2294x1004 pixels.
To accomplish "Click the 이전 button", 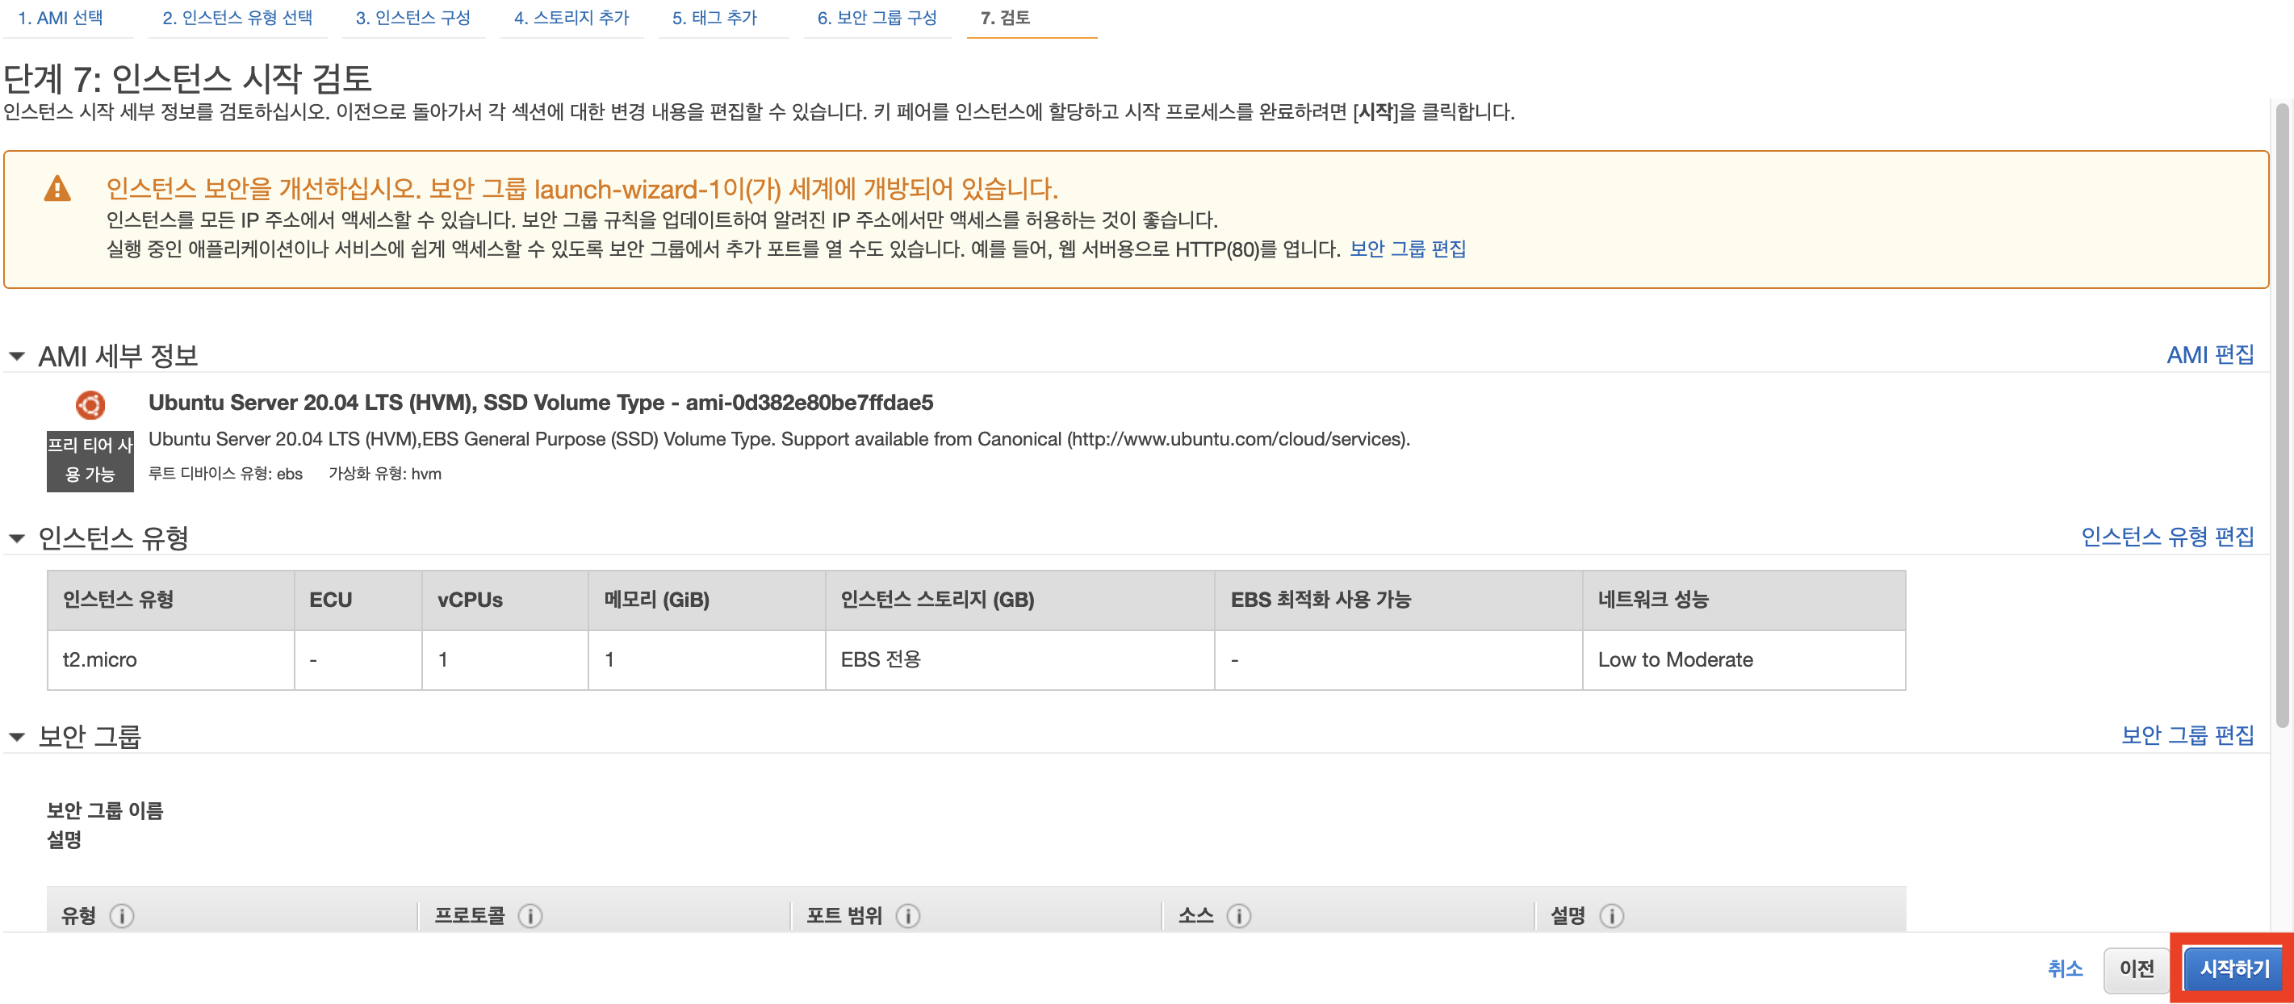I will click(2136, 968).
